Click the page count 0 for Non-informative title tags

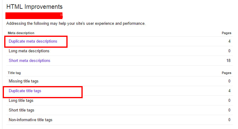(x=229, y=120)
